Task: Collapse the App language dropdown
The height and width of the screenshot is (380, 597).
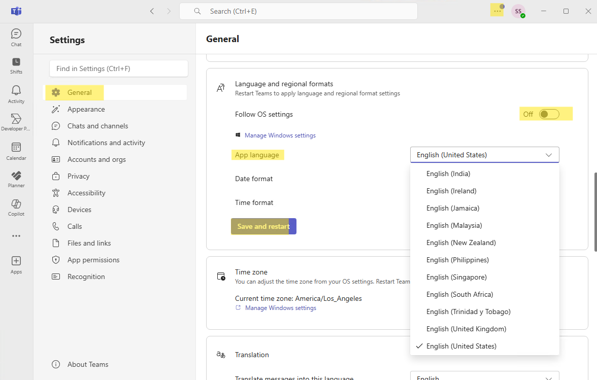Action: click(484, 155)
